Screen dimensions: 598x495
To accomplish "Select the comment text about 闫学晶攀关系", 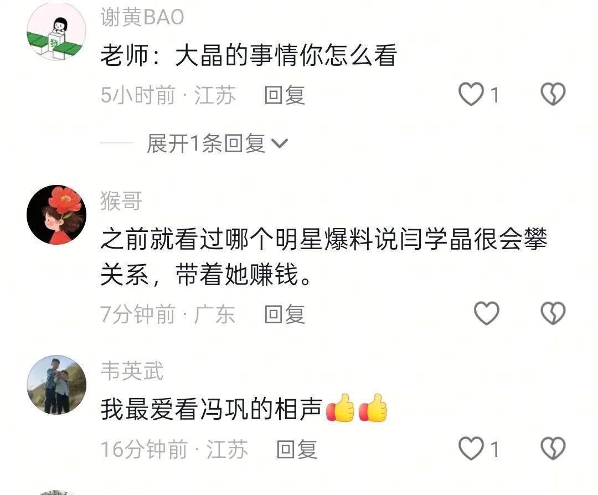I will click(324, 257).
